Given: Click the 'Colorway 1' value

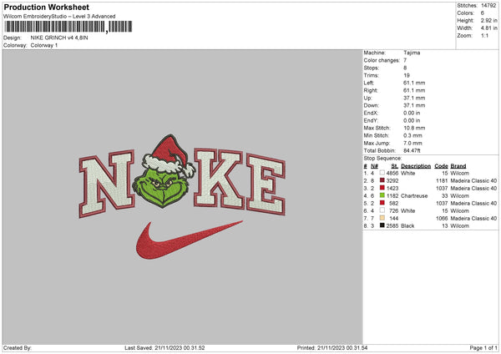Looking at the screenshot, I should pyautogui.click(x=44, y=45).
